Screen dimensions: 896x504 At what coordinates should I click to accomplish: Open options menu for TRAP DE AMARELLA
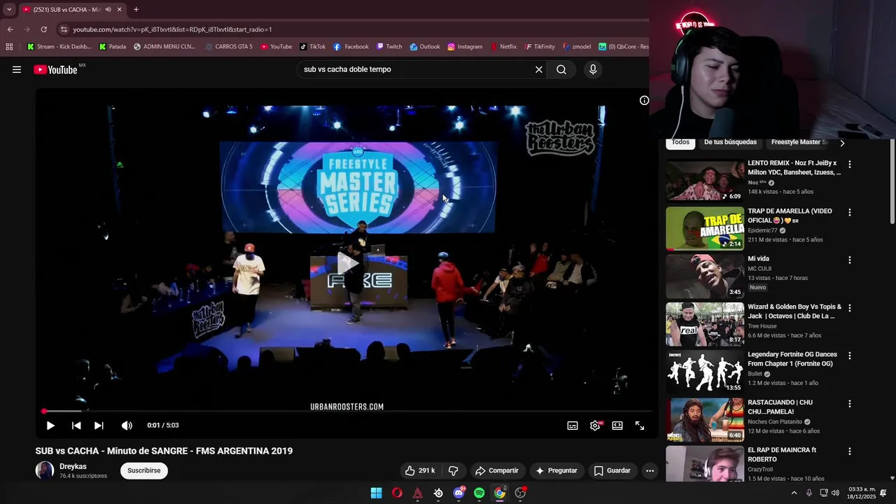pyautogui.click(x=850, y=212)
